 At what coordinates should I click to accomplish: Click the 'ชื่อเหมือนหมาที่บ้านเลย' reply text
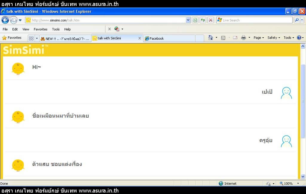pos(60,116)
